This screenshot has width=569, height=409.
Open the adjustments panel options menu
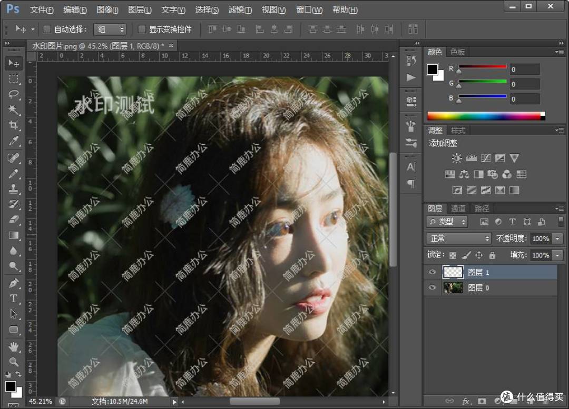[560, 130]
